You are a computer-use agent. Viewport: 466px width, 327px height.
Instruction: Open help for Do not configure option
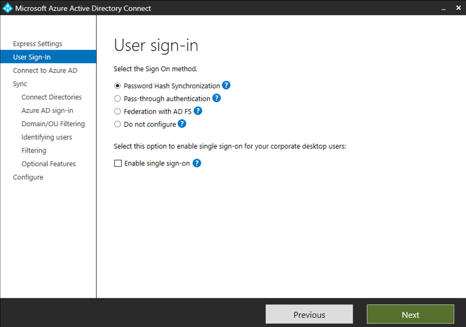(x=182, y=124)
